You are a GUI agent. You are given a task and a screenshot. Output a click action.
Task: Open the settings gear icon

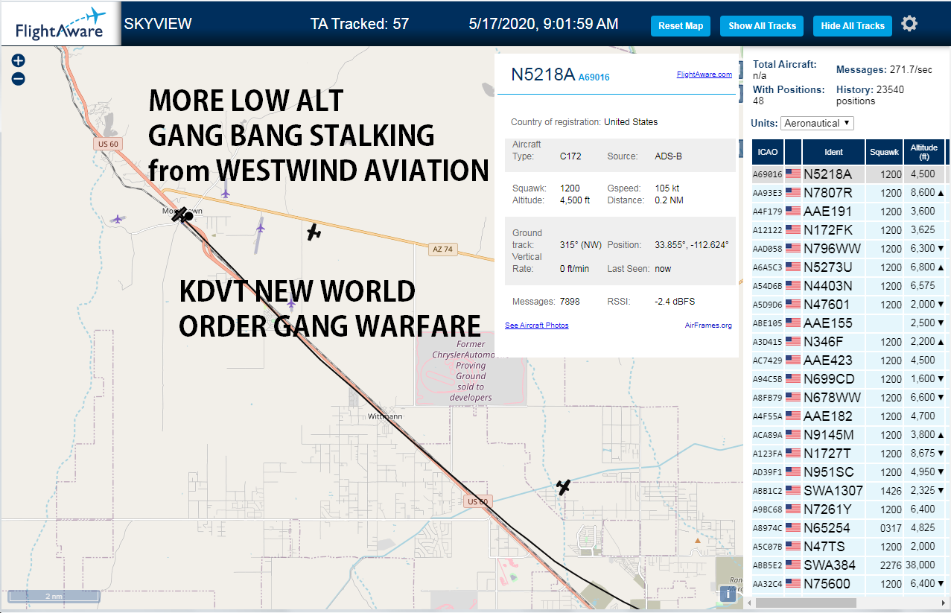click(909, 24)
